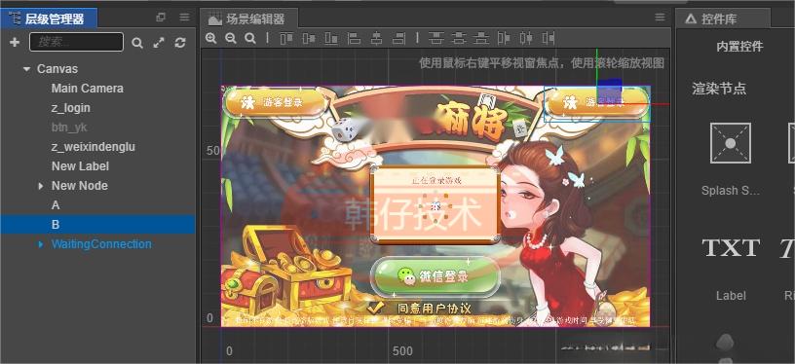
Task: Reset scene zoom with plain magnifier icon
Action: (x=250, y=39)
